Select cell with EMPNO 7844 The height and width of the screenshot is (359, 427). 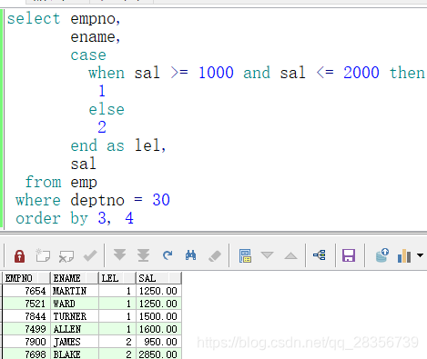click(x=26, y=316)
